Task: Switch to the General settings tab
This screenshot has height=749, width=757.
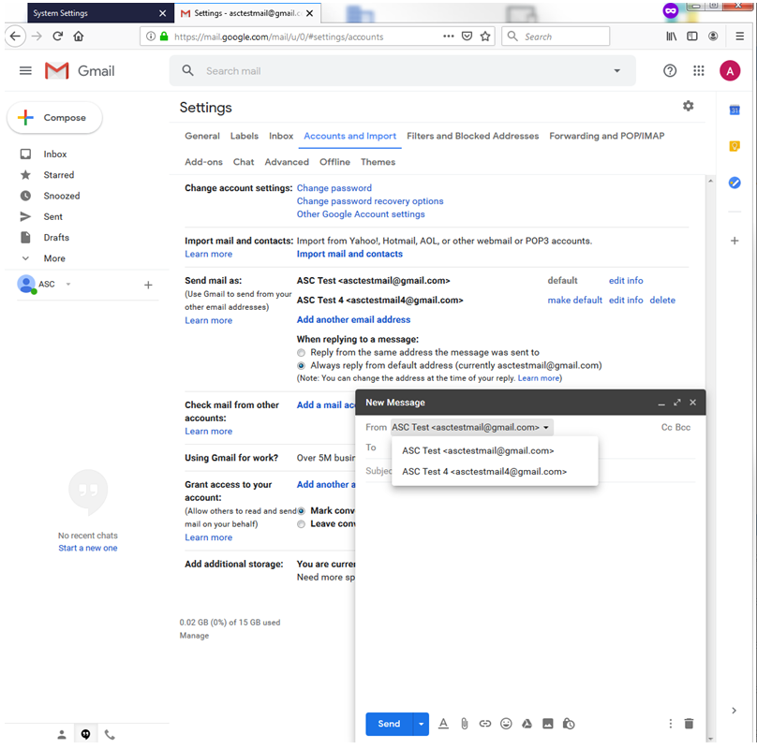Action: (201, 136)
